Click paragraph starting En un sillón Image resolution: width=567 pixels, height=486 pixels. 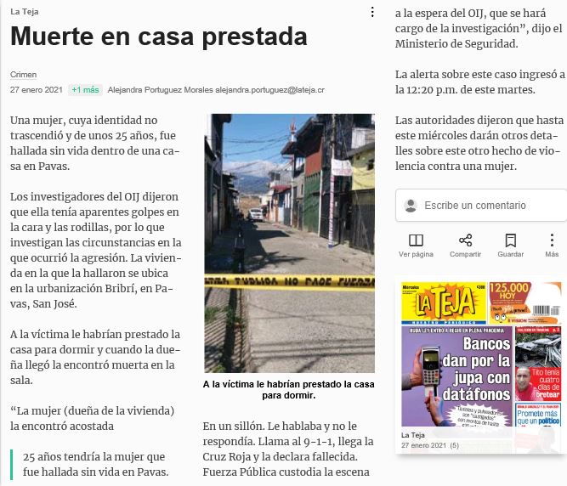coord(288,449)
